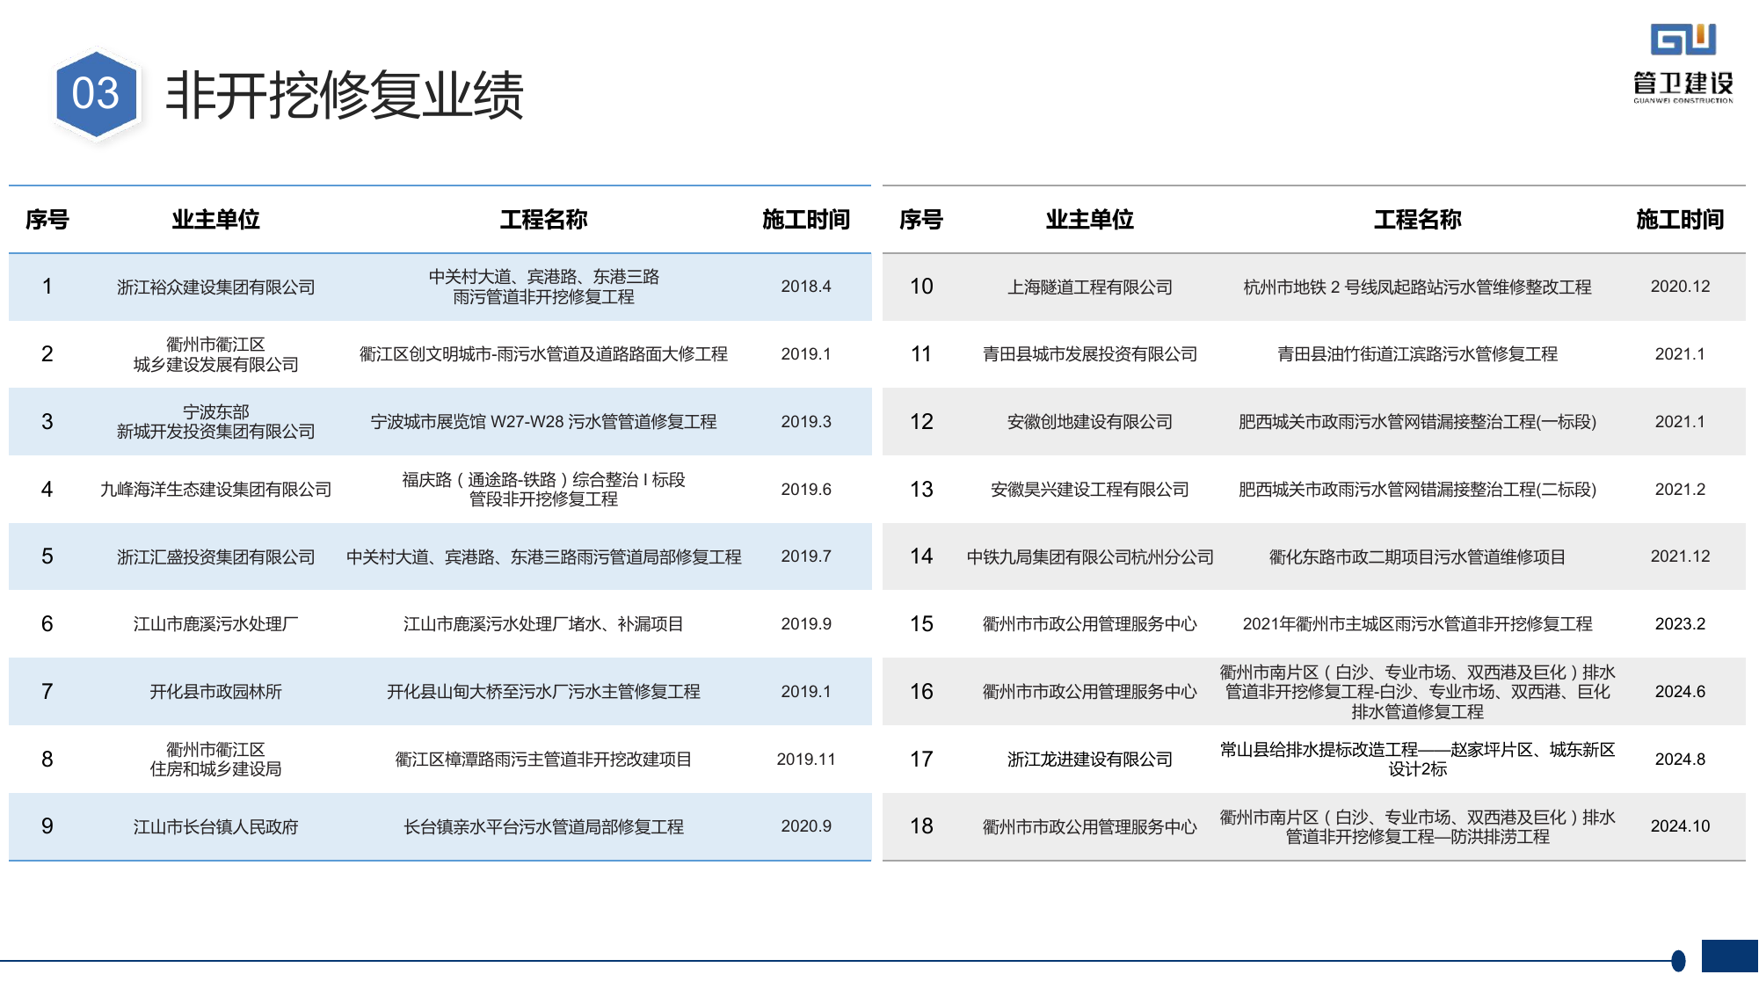1759x989 pixels.
Task: Click date cell 2024.10
Action: 1680,826
